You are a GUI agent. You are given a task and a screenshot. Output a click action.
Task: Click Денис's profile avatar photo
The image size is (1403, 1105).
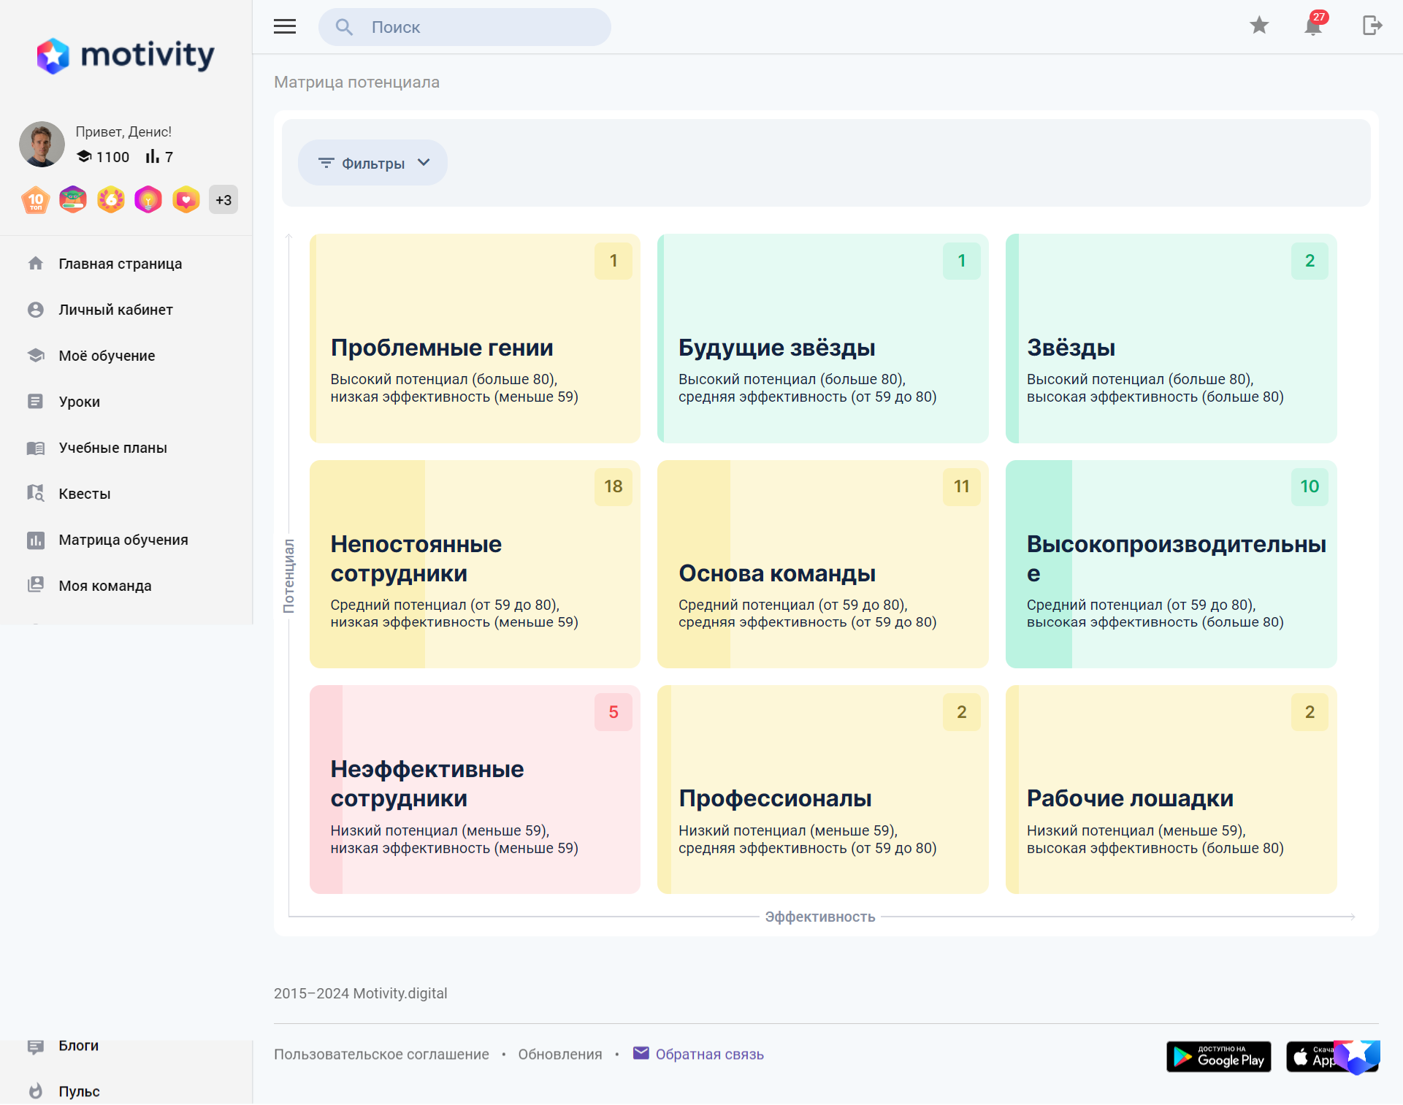[x=42, y=145]
